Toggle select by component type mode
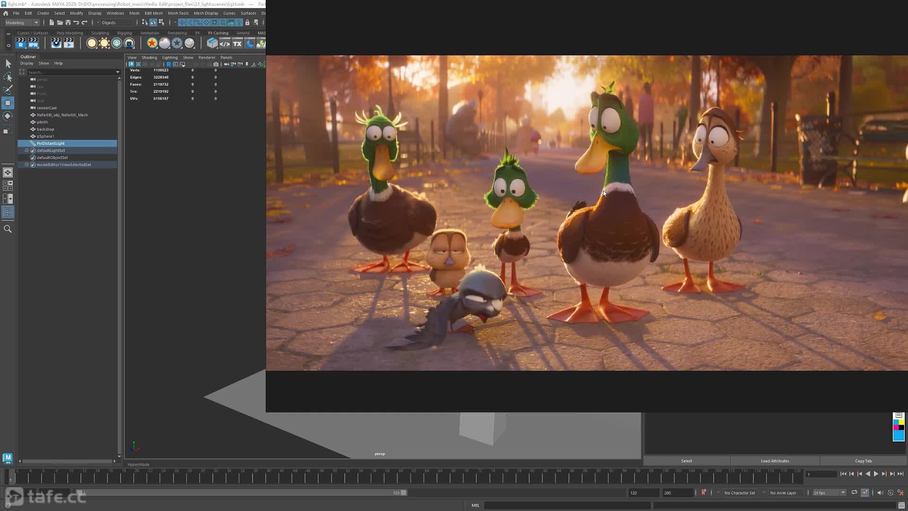The height and width of the screenshot is (511, 908). click(x=161, y=23)
